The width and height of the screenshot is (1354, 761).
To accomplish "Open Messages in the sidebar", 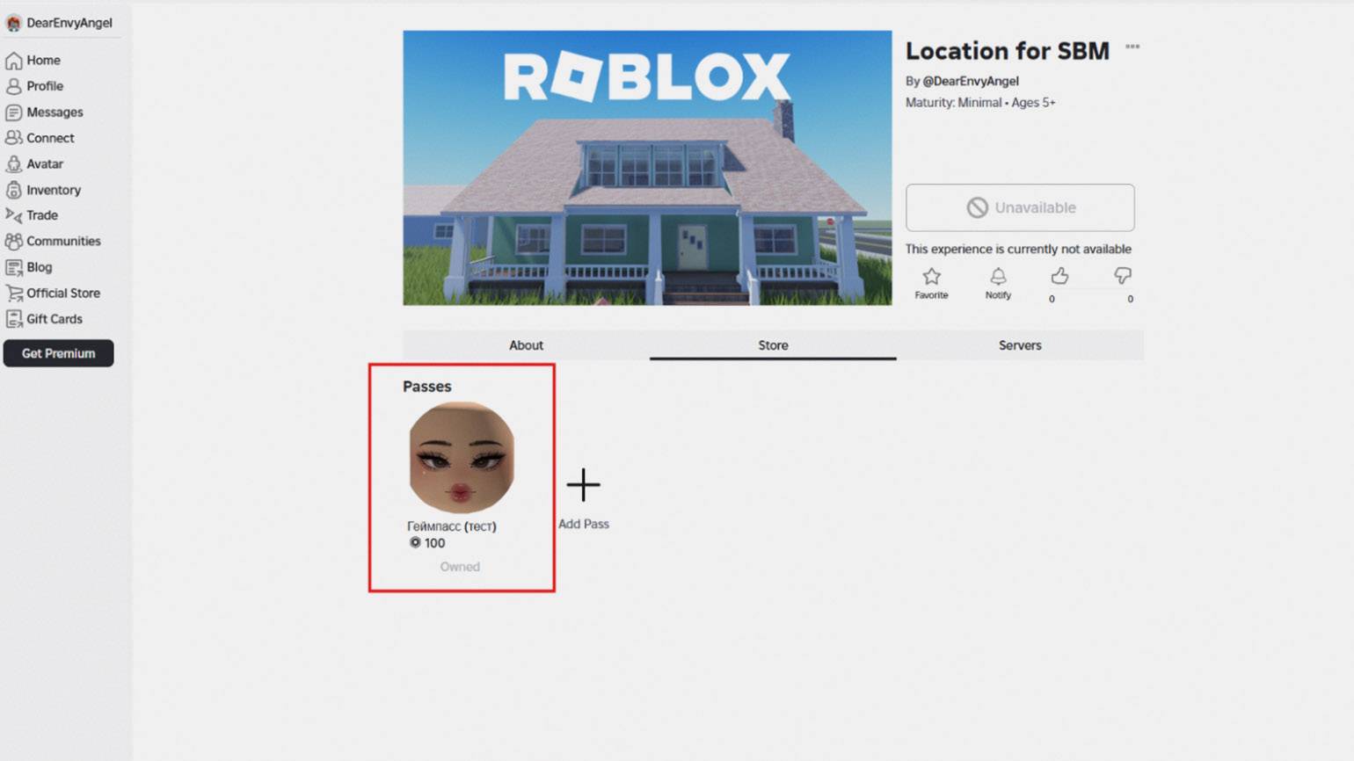I will 54,112.
